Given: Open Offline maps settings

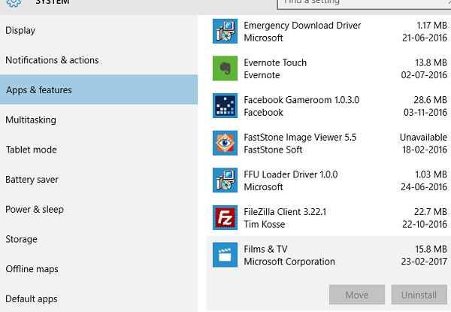Looking at the screenshot, I should [x=98, y=269].
